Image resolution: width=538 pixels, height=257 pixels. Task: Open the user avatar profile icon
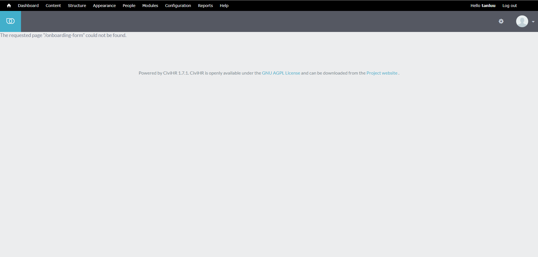point(522,21)
